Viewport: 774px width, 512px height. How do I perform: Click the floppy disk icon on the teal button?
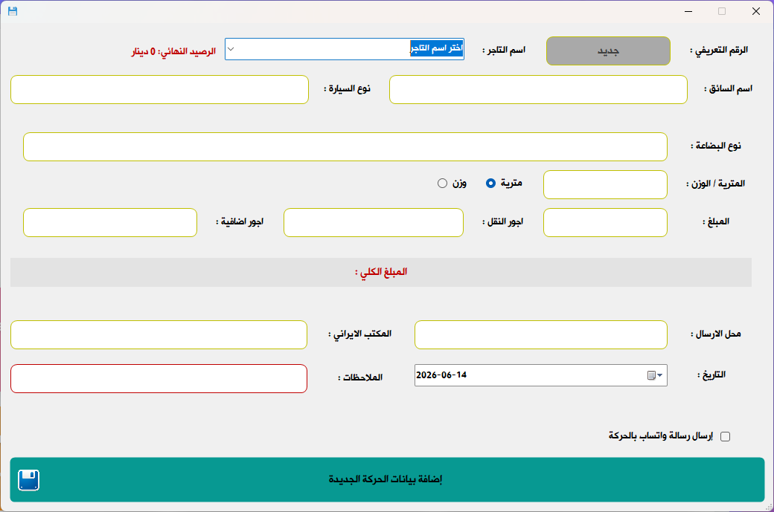point(28,480)
